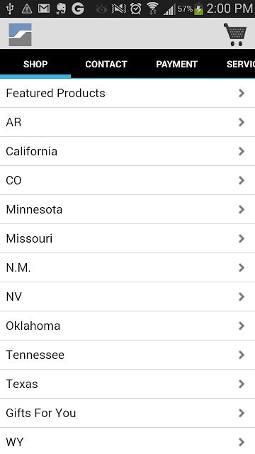The image size is (255, 454).
Task: Expand the Texas category arrow
Action: [242, 384]
